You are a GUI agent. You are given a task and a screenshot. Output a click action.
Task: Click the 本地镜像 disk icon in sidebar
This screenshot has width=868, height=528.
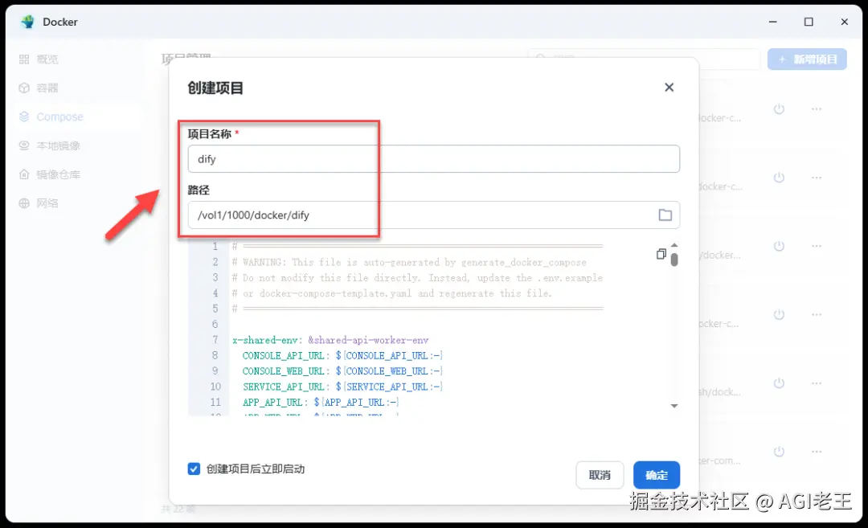pyautogui.click(x=24, y=145)
